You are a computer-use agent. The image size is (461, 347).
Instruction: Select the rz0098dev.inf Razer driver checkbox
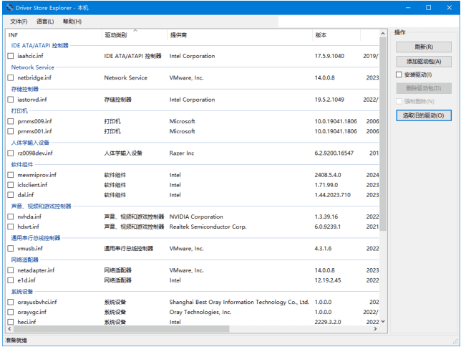coord(11,153)
